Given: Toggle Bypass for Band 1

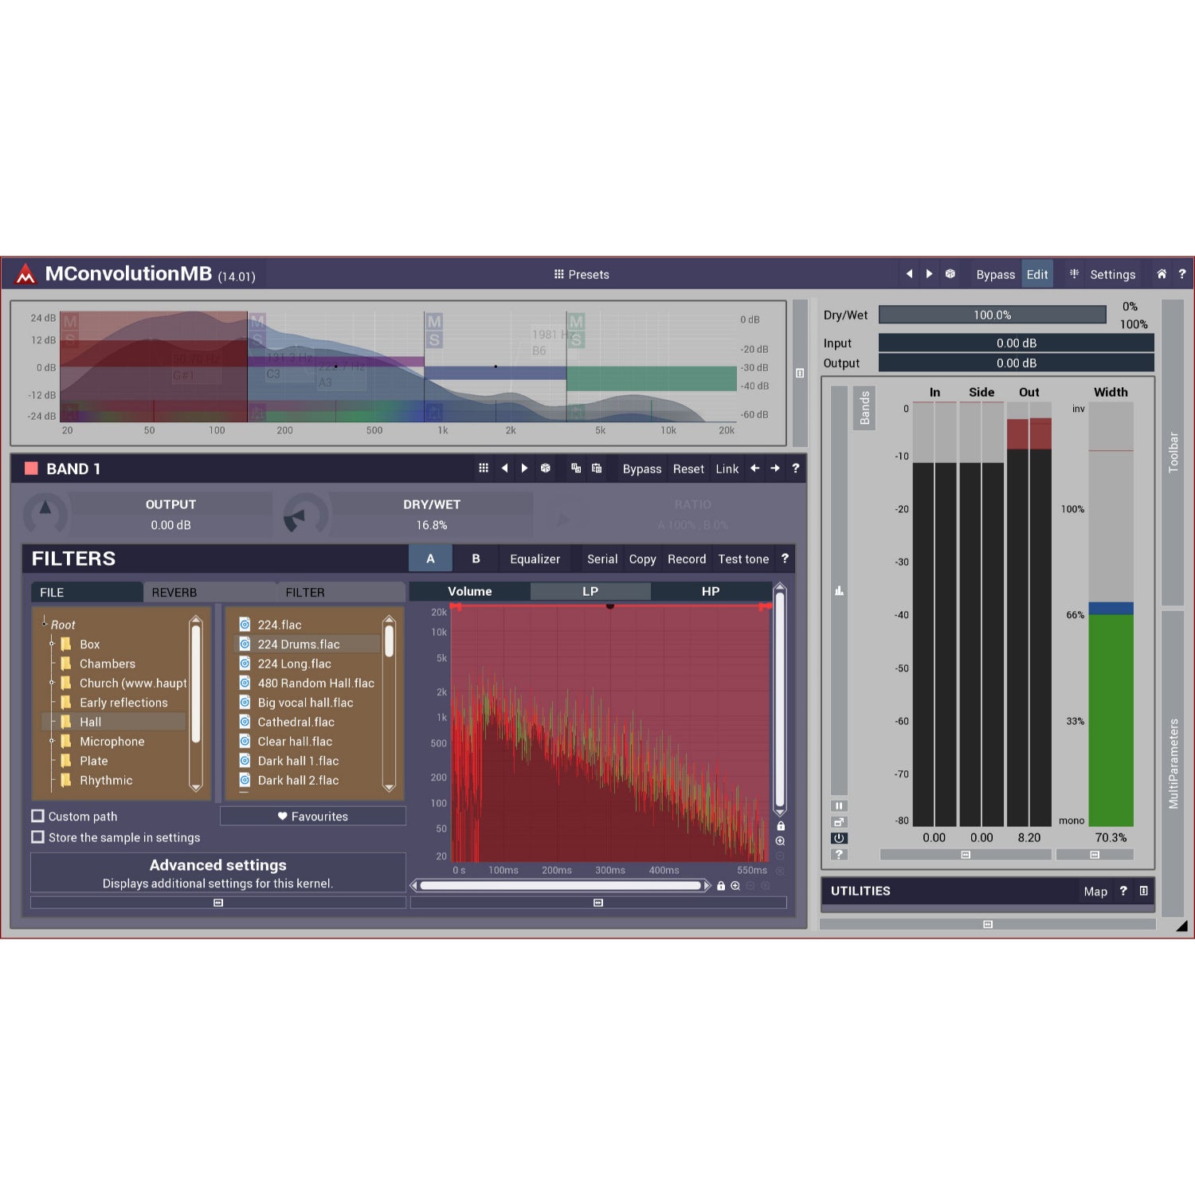Looking at the screenshot, I should coord(642,468).
